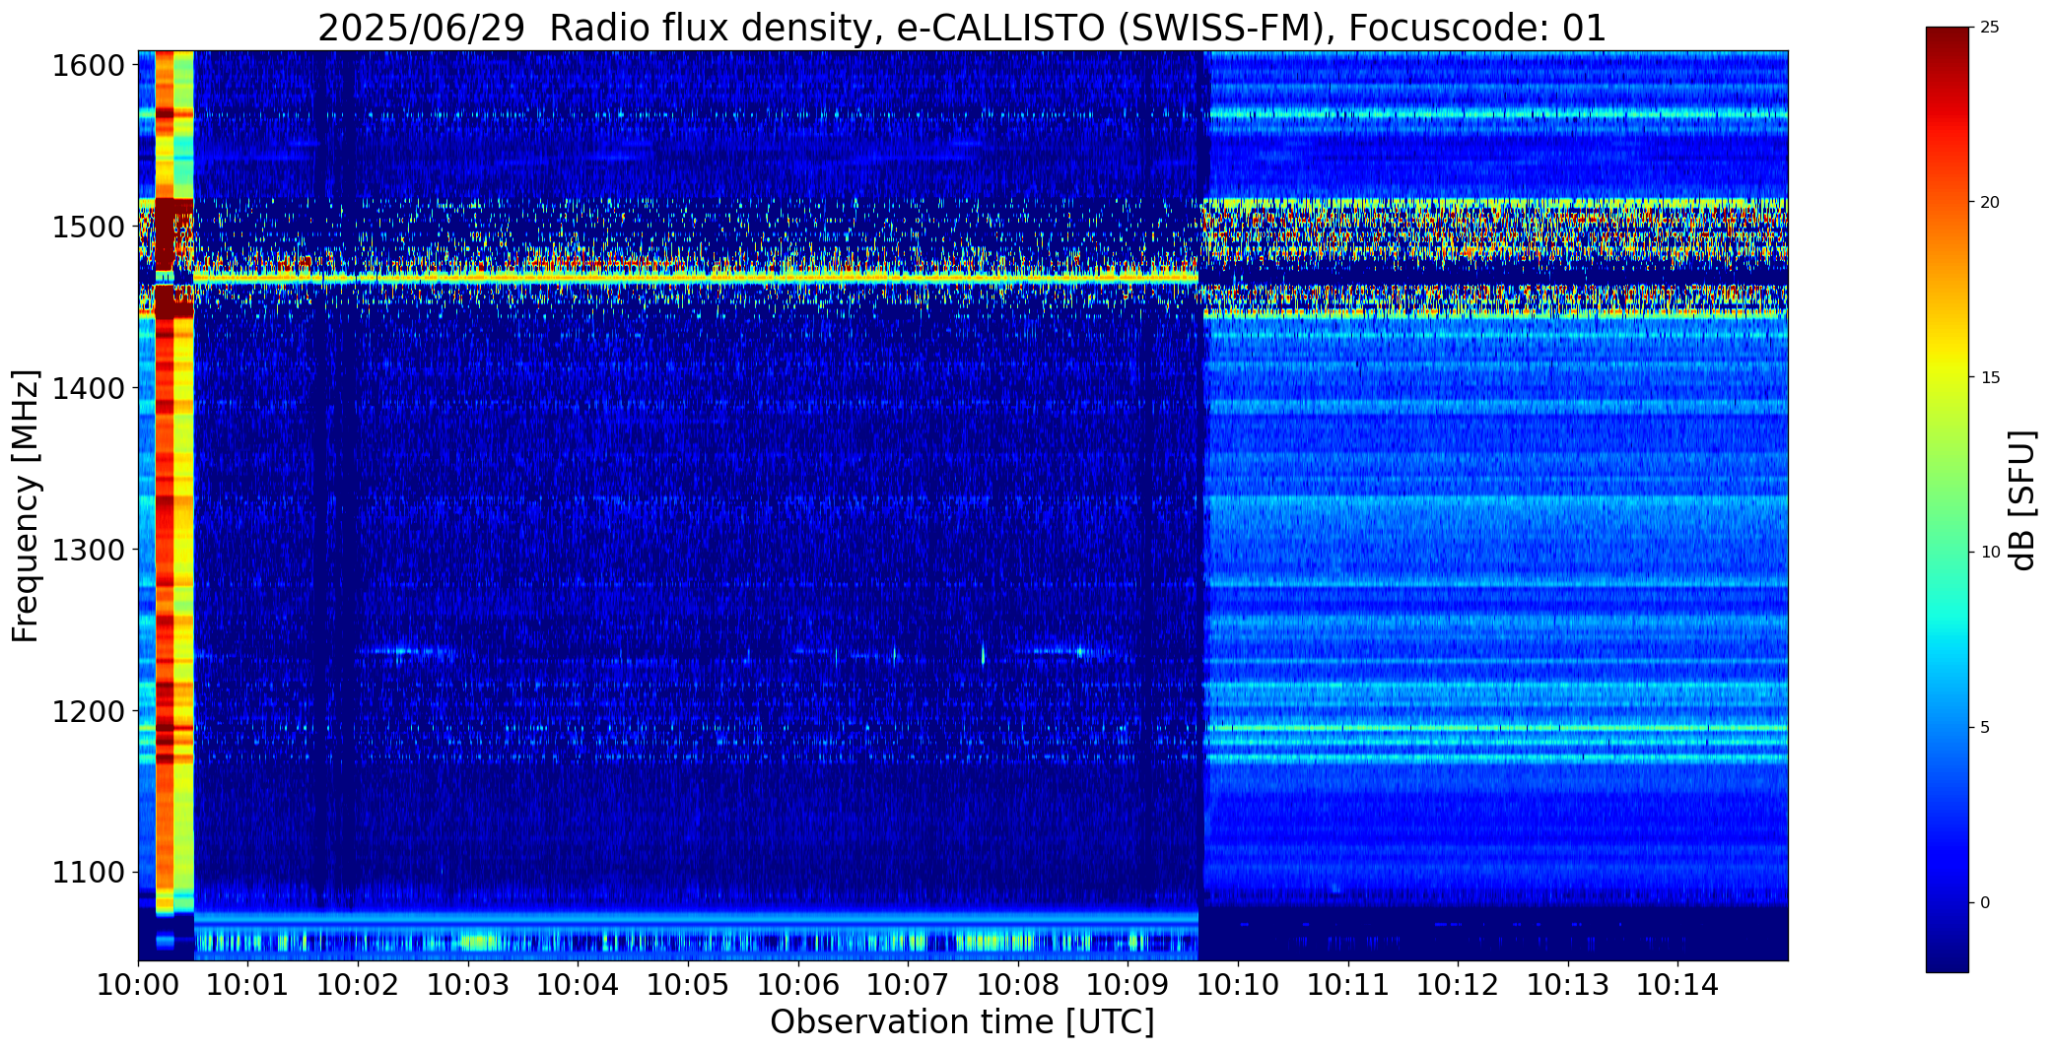This screenshot has width=2052, height=1051.
Task: Click the 1400 frequency tick label
Action: (88, 388)
